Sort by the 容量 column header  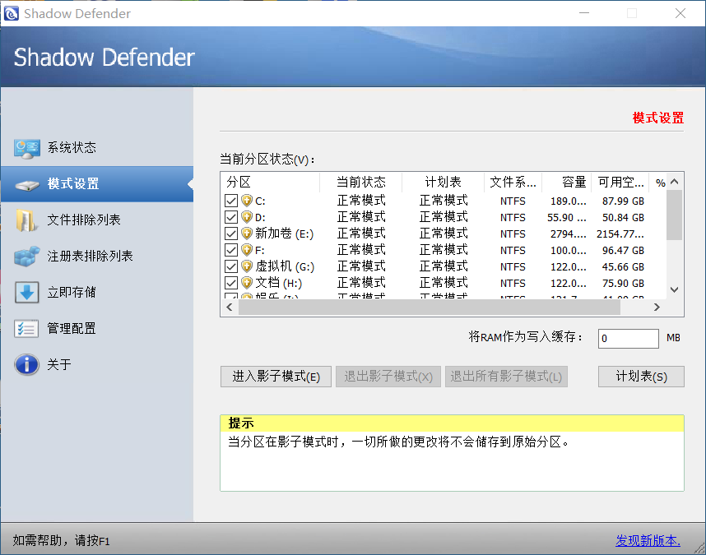pyautogui.click(x=567, y=183)
